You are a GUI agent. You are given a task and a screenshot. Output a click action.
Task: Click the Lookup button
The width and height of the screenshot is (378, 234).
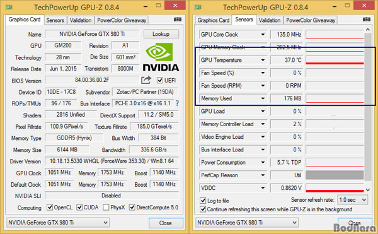click(x=161, y=34)
